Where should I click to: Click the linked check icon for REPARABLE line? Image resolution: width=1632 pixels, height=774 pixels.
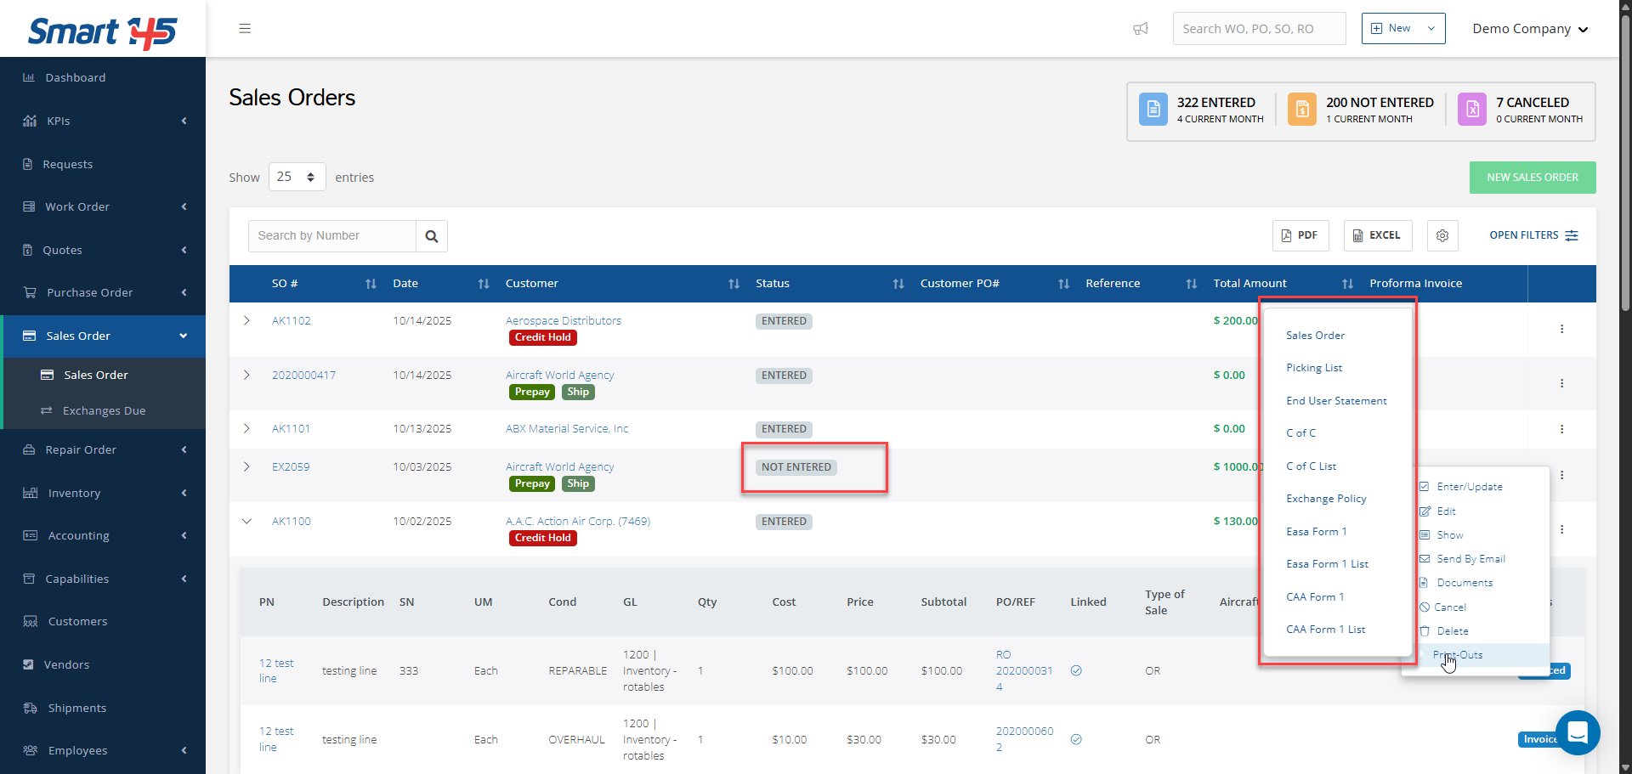(1076, 670)
